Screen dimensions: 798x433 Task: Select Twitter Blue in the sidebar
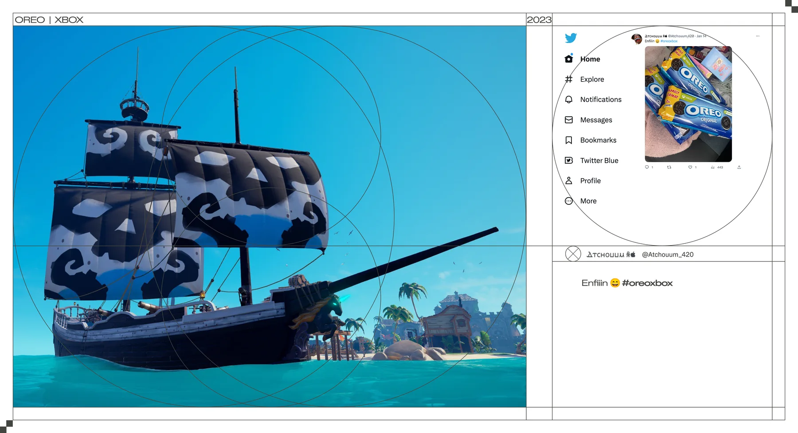point(599,160)
